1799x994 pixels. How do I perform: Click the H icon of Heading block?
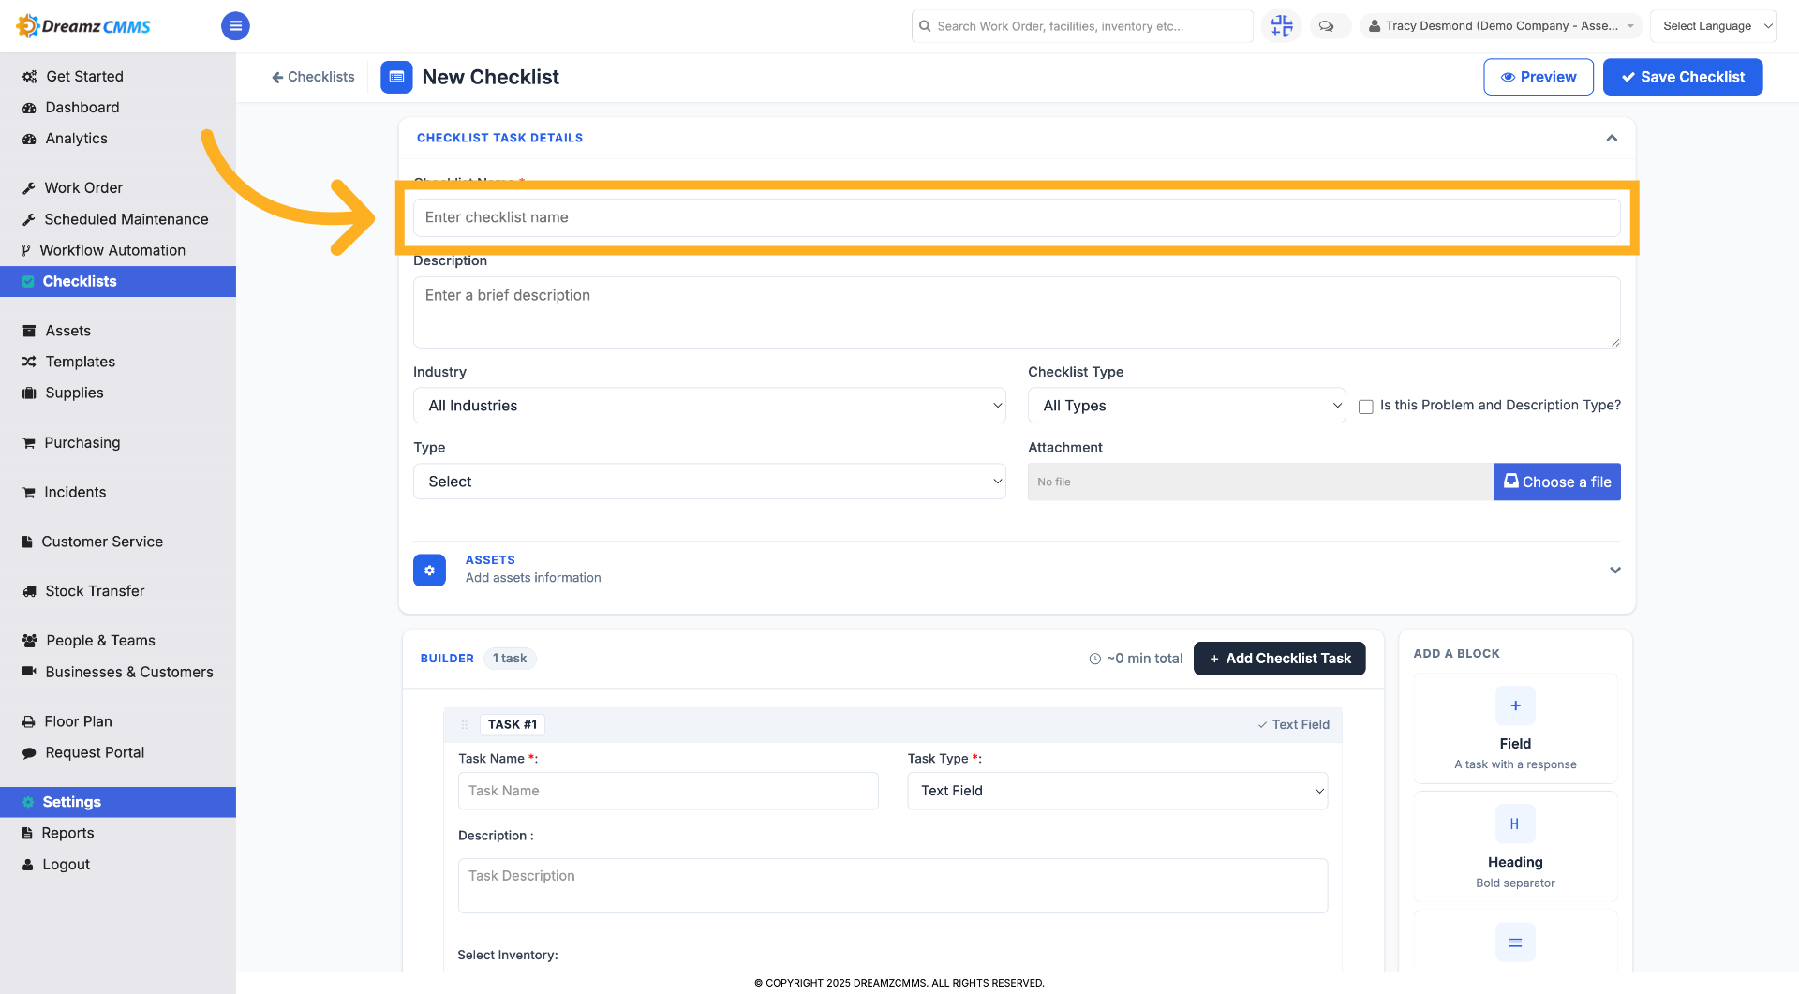tap(1515, 823)
